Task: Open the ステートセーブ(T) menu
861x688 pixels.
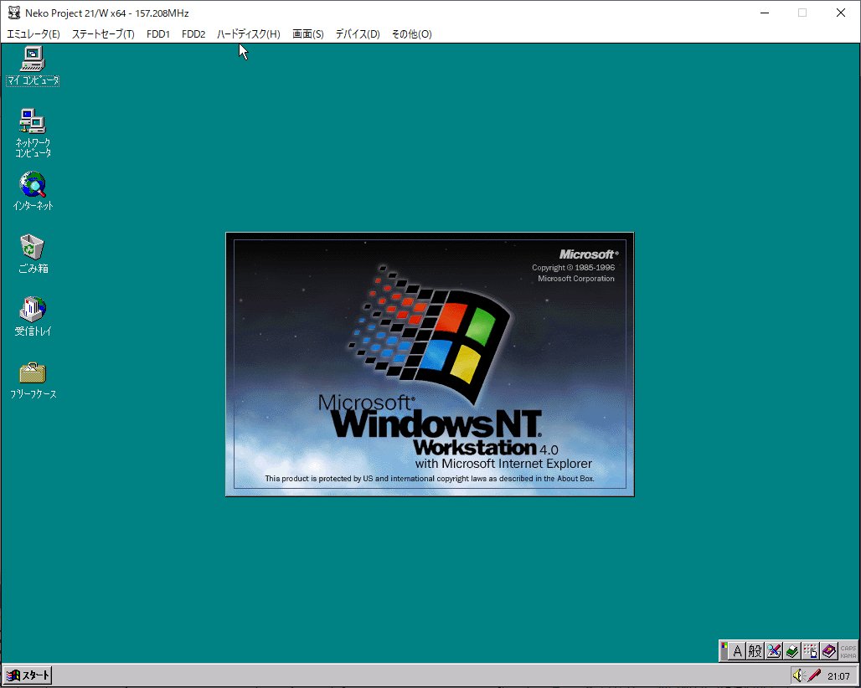Action: pyautogui.click(x=103, y=34)
